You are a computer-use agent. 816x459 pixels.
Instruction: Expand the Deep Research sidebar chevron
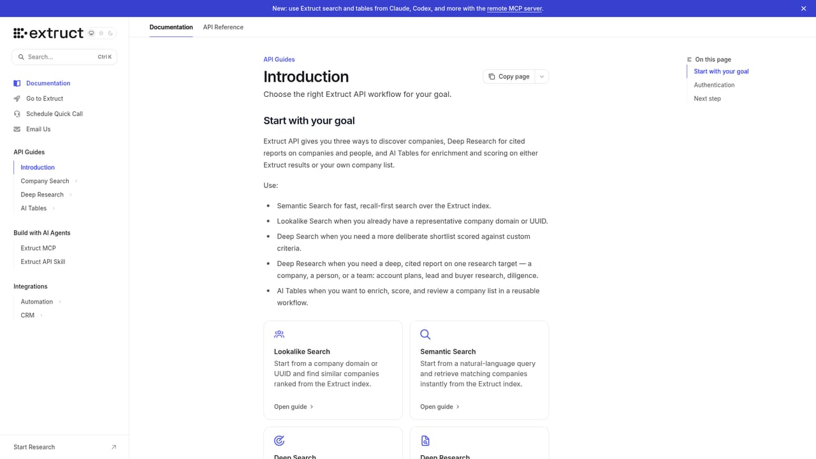click(71, 195)
